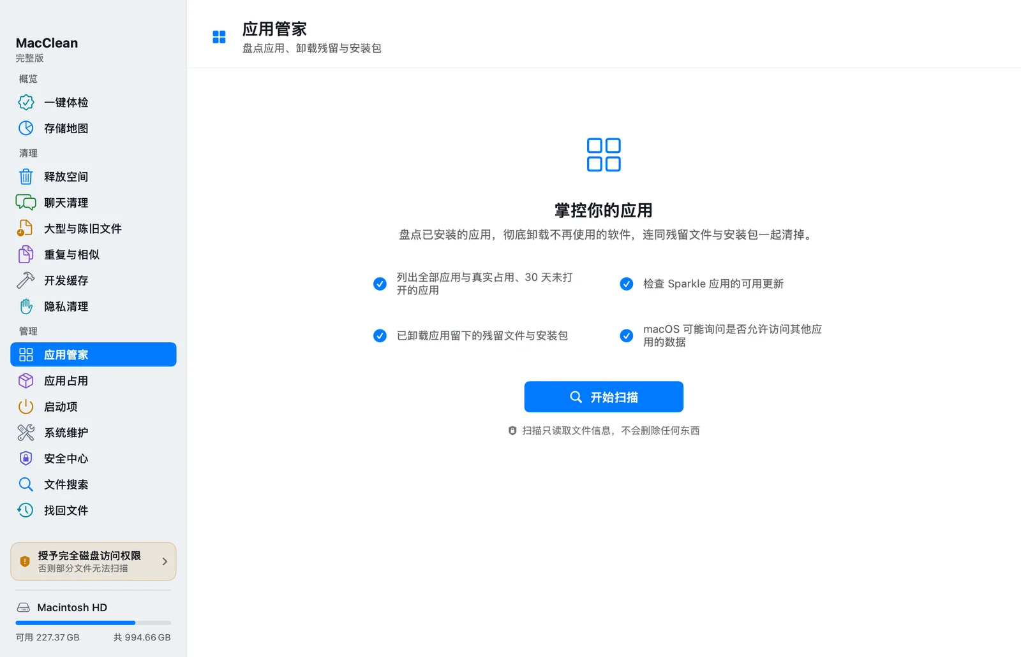Image resolution: width=1021 pixels, height=657 pixels.
Task: Click the 授予完全磁盘访问权限 banner title
Action: pos(89,556)
